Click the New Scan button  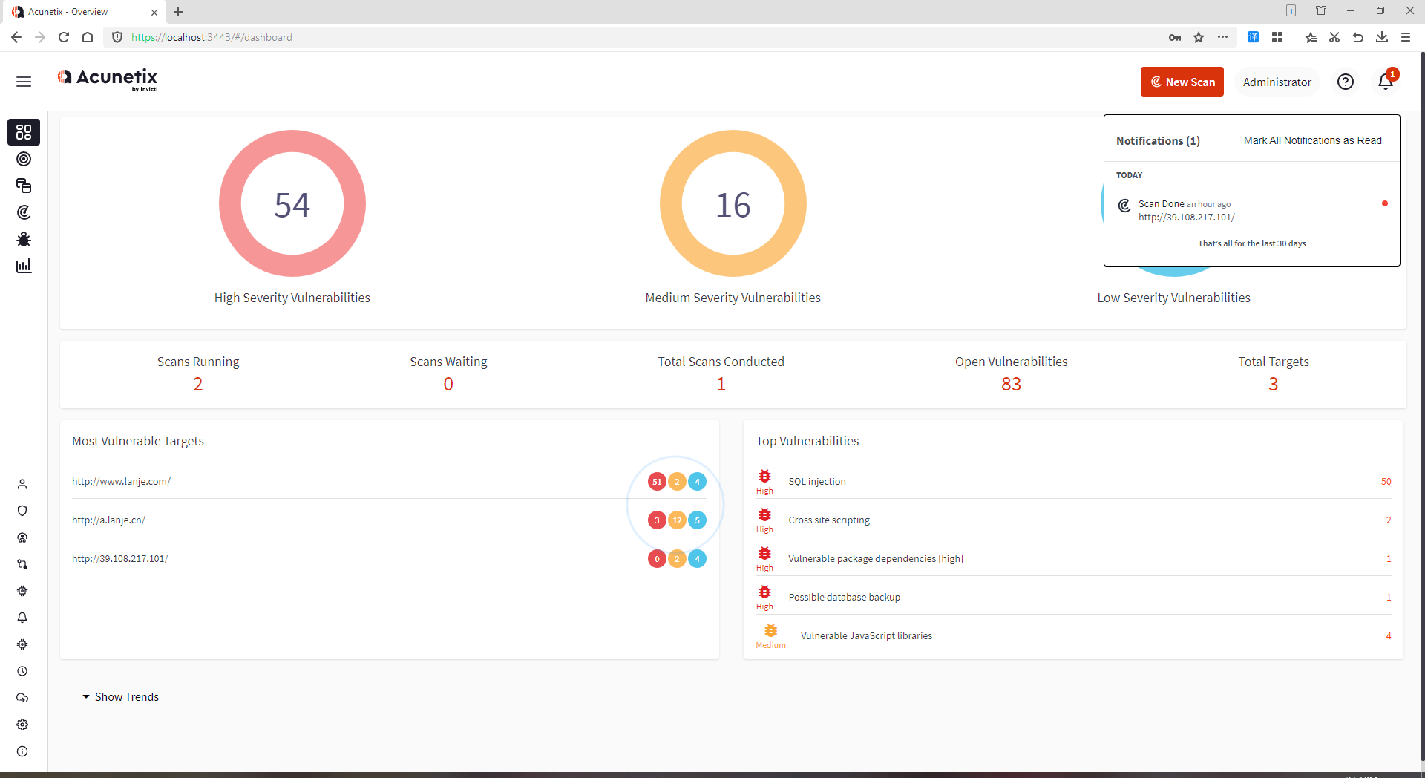click(x=1182, y=82)
